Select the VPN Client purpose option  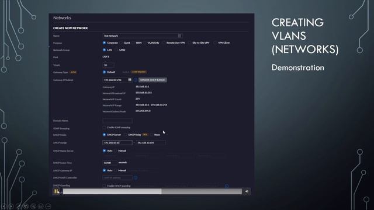click(215, 43)
